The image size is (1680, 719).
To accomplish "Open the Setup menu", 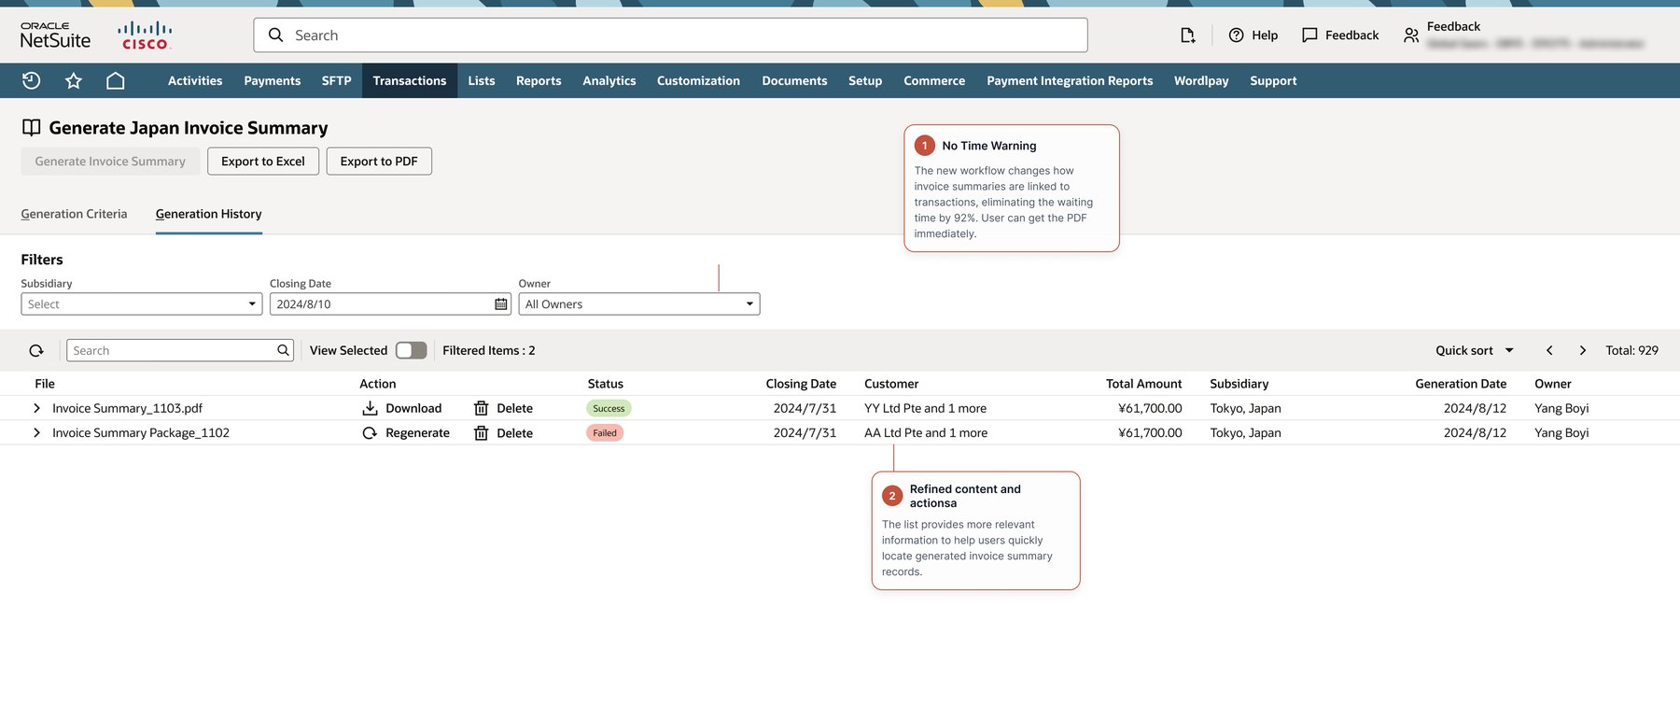I will pyautogui.click(x=865, y=80).
